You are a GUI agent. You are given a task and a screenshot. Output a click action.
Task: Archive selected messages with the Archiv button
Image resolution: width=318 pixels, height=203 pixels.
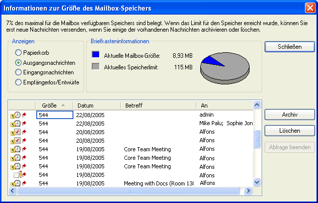click(290, 115)
